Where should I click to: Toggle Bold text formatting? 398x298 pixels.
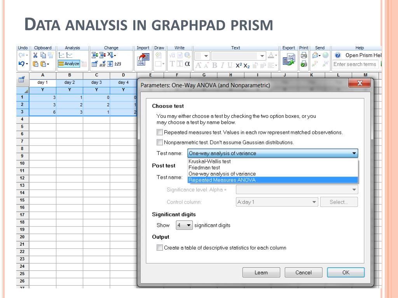point(215,65)
